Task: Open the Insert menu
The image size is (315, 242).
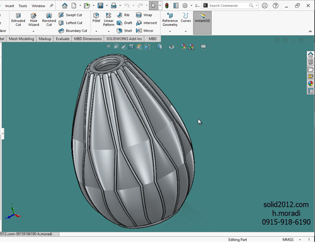Action: point(9,6)
